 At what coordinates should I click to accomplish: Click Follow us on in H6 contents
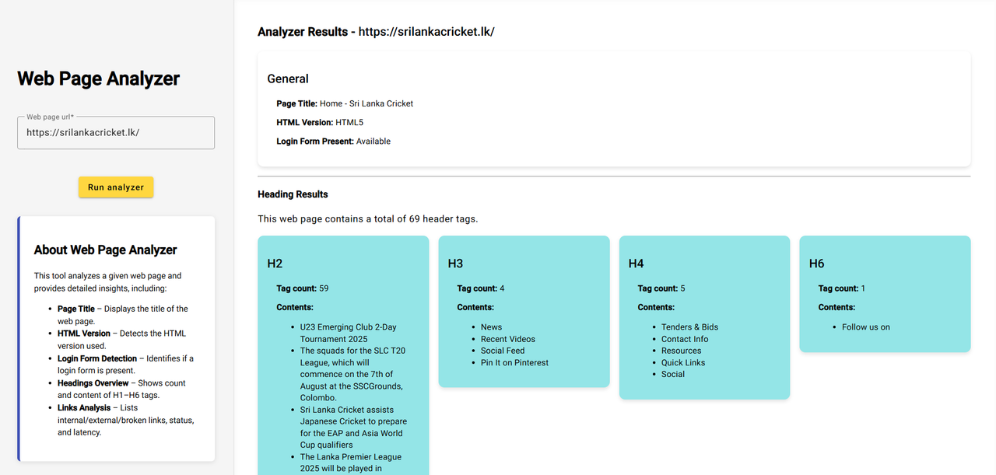click(865, 327)
